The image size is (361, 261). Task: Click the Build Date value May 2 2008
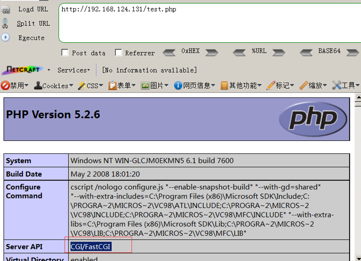point(105,174)
